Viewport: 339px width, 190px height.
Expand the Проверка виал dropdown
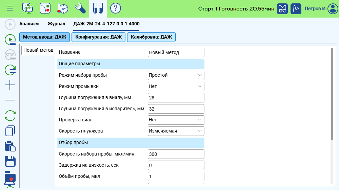point(176,120)
